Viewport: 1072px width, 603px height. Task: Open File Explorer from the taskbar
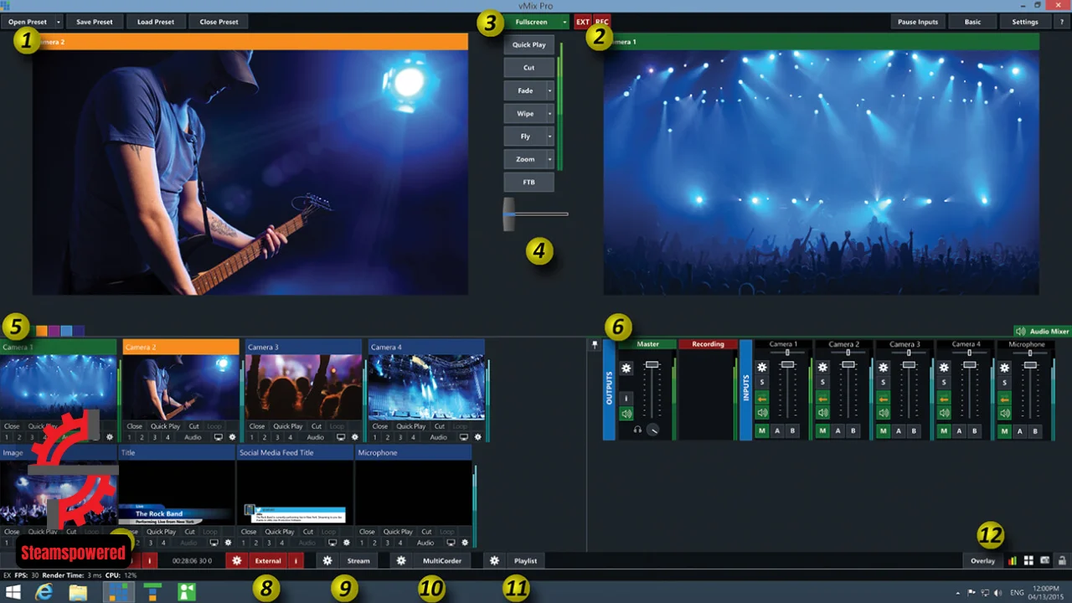tap(78, 592)
